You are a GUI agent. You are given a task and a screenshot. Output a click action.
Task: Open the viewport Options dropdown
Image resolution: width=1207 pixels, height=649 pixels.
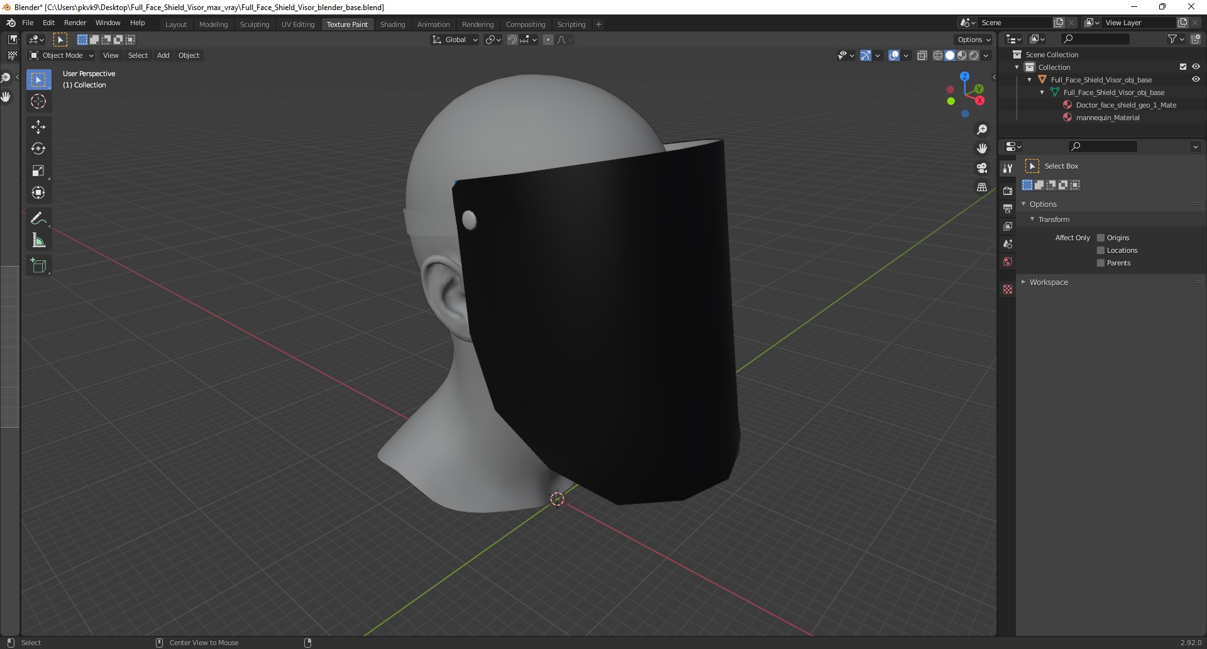pyautogui.click(x=974, y=40)
